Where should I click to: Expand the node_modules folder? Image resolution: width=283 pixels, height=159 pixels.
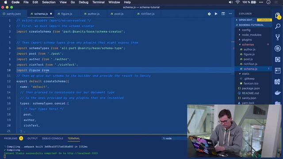(252, 35)
